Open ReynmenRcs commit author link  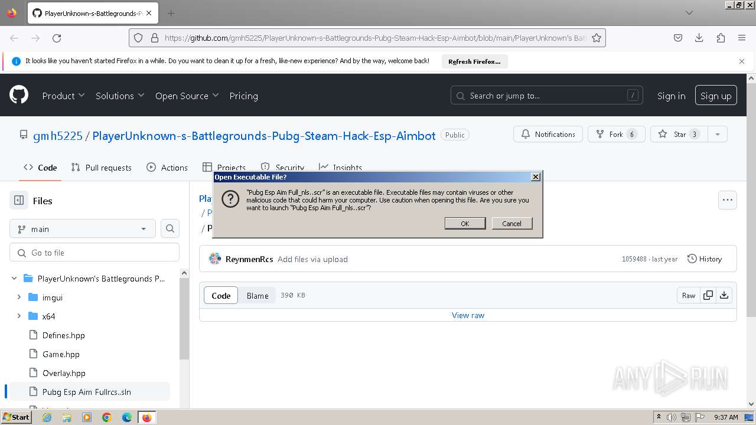[x=249, y=259]
